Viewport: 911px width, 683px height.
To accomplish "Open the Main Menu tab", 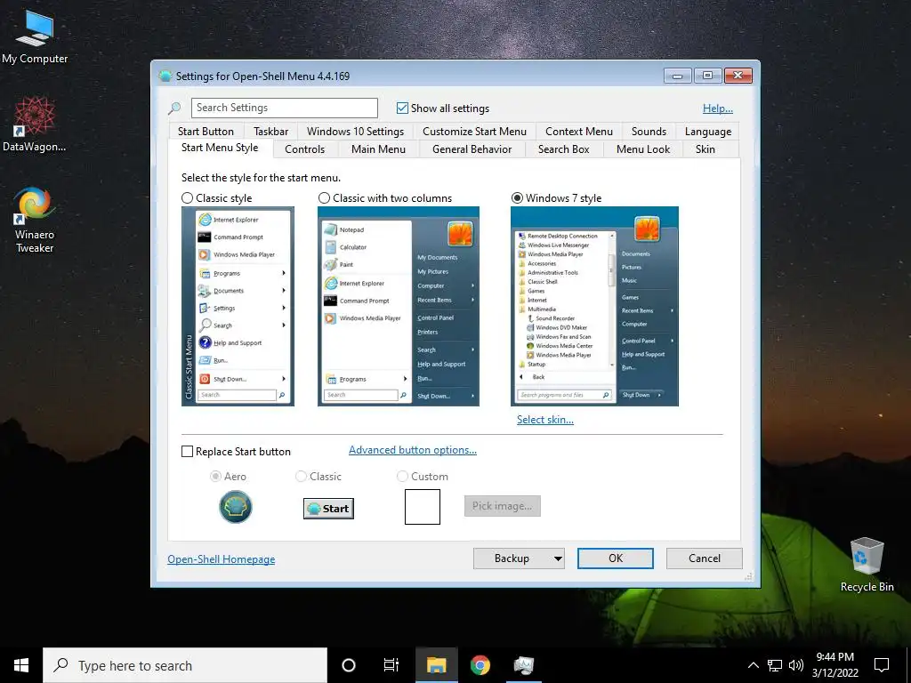I will (x=378, y=149).
